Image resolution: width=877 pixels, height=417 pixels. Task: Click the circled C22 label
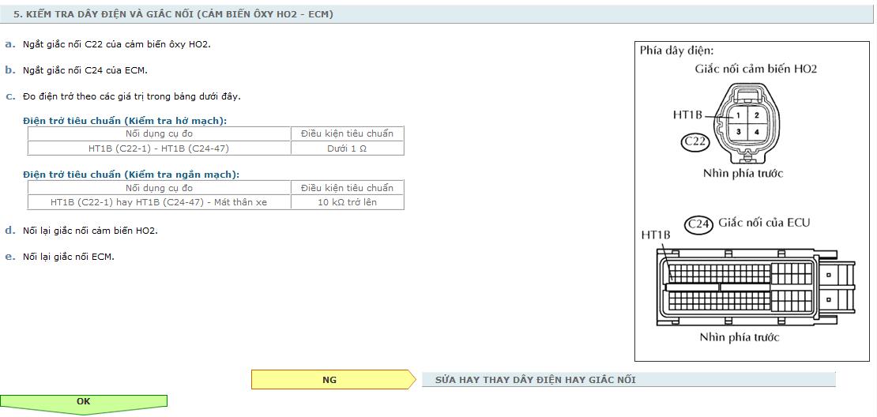pos(695,141)
